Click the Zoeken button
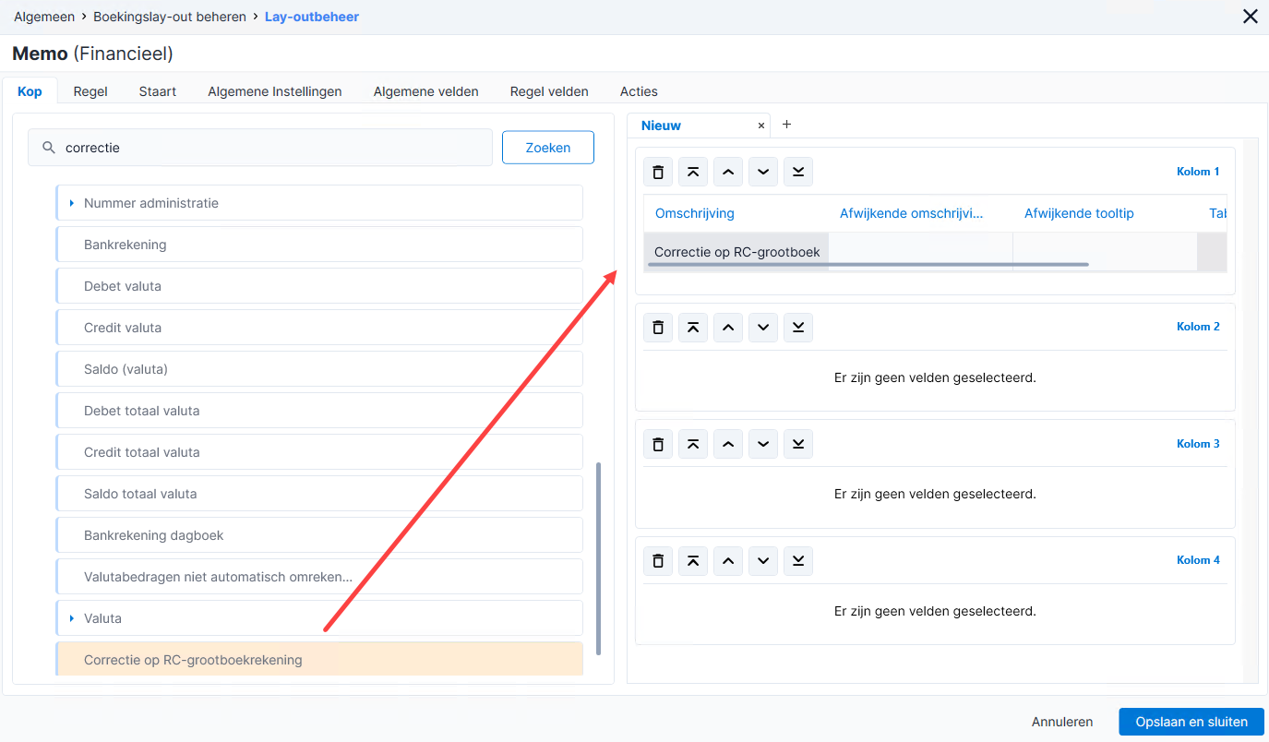Viewport: 1269px width, 742px height. click(548, 148)
